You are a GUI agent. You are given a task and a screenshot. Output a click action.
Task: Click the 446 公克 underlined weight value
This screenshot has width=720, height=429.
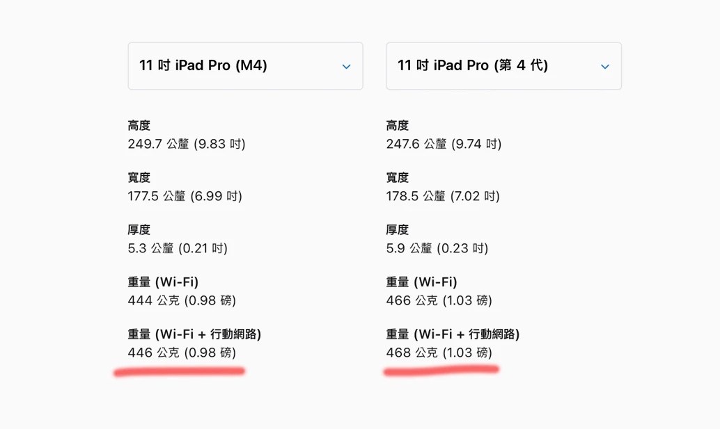(x=177, y=353)
